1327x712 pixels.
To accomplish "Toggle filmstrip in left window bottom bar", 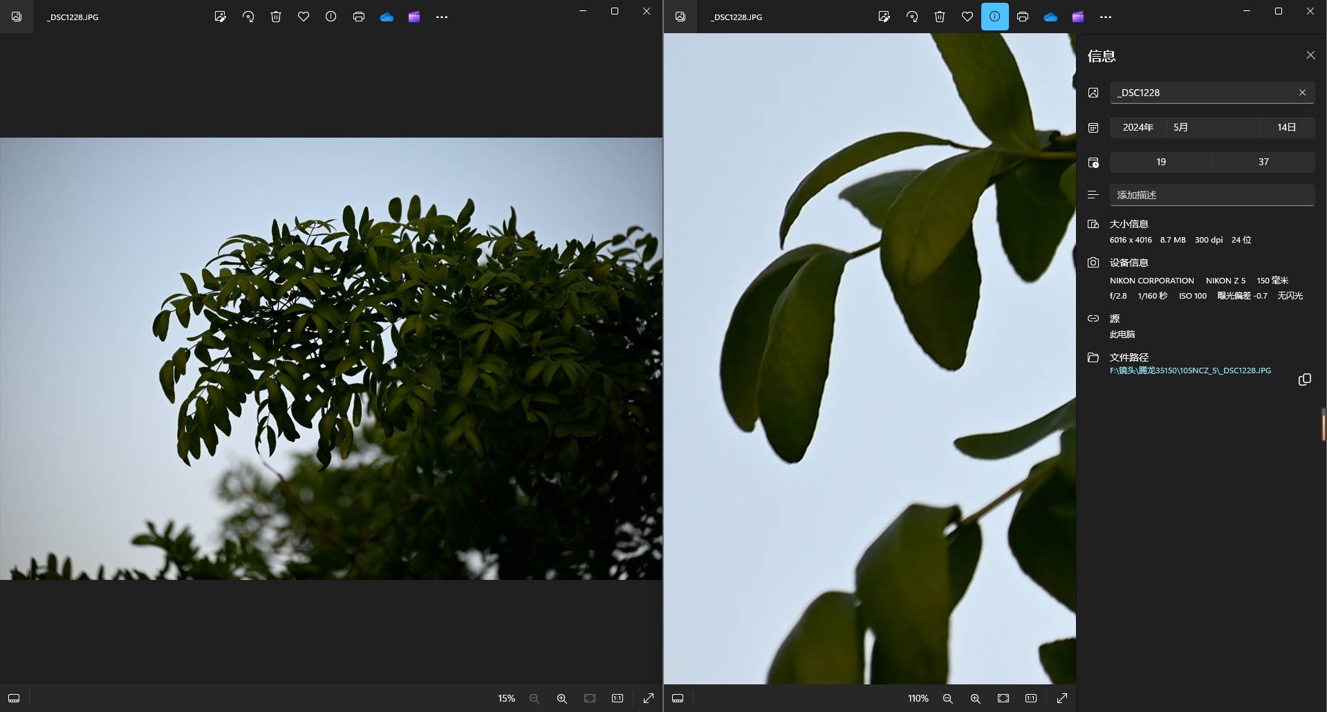I will point(14,698).
